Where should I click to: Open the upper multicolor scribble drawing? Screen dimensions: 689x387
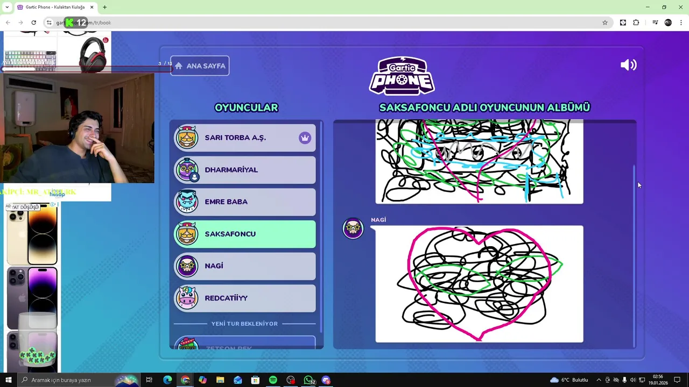pos(479,162)
